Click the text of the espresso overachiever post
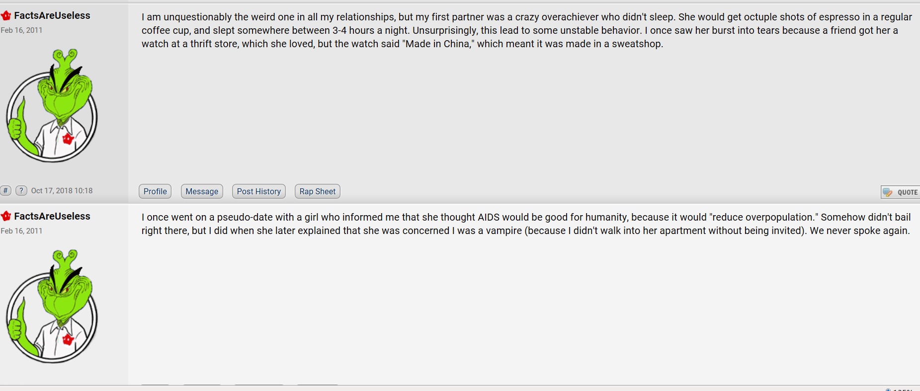The image size is (920, 391). pyautogui.click(x=526, y=30)
